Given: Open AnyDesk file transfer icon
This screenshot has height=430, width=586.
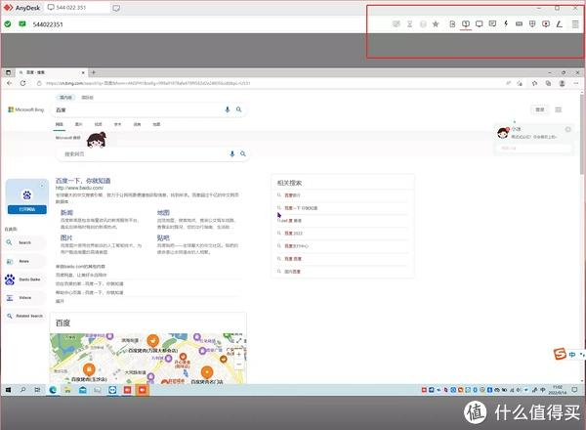Looking at the screenshot, I should (452, 24).
